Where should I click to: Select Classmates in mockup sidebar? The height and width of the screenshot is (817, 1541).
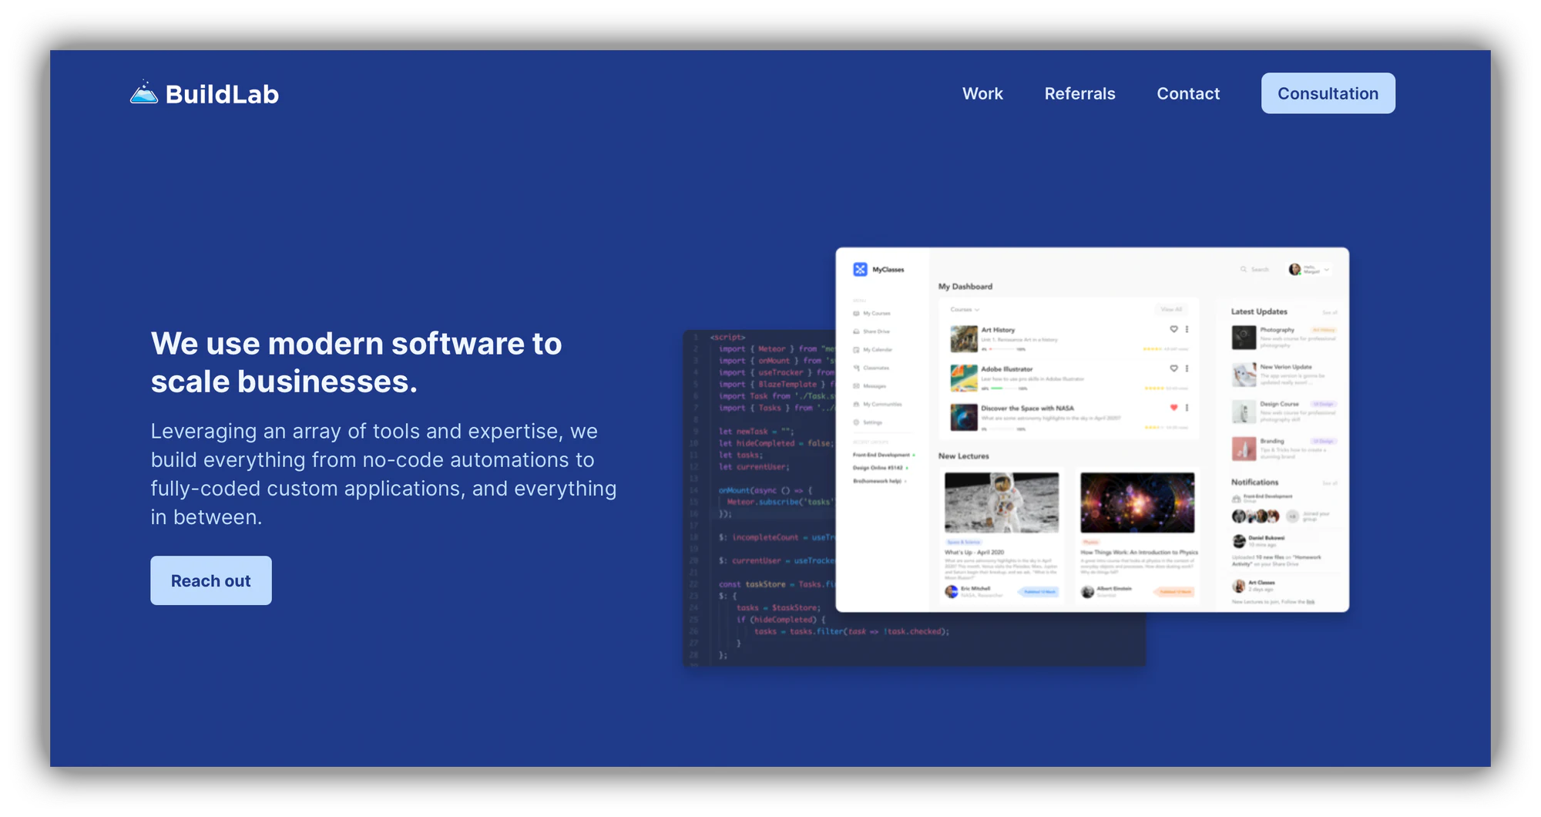[871, 368]
